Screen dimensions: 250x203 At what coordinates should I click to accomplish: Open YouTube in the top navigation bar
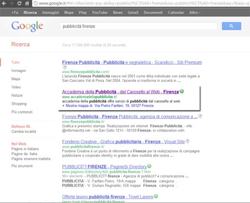tap(99, 13)
